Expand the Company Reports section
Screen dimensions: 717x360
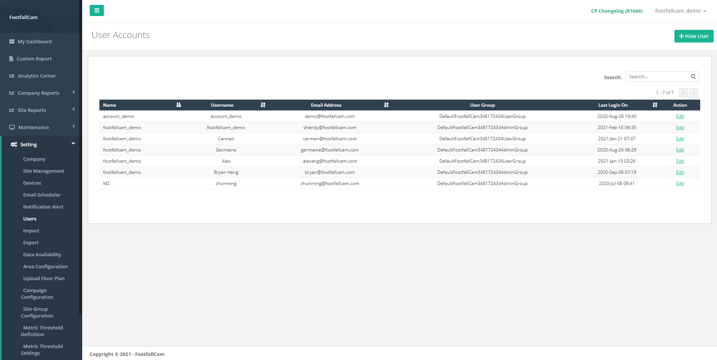pos(38,93)
